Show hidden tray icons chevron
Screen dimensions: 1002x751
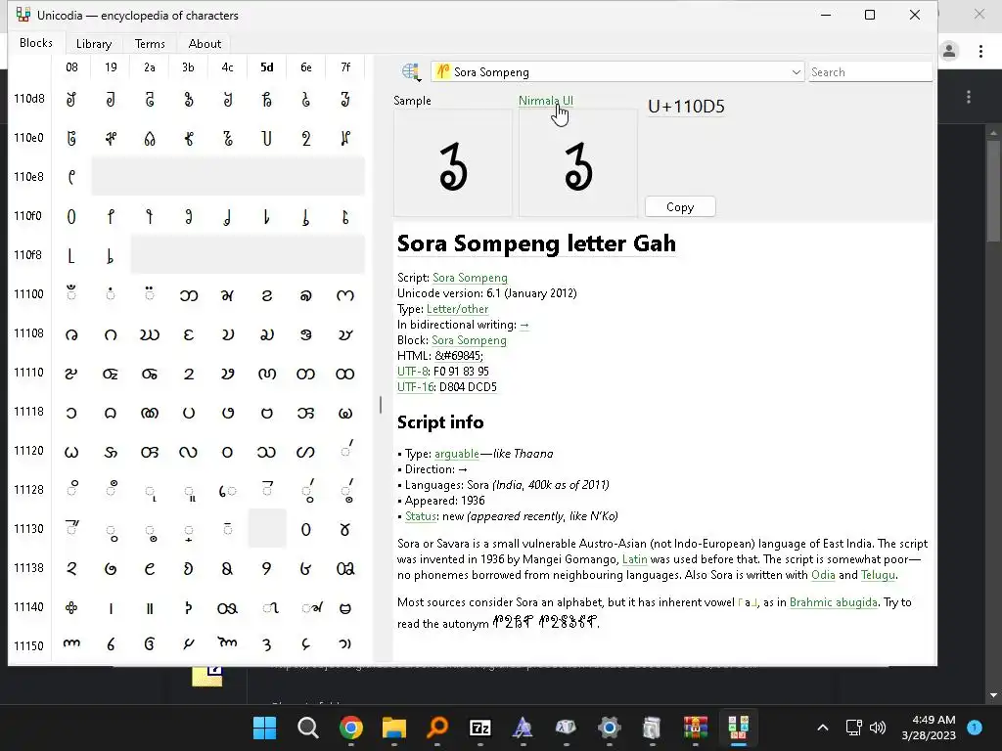point(822,728)
